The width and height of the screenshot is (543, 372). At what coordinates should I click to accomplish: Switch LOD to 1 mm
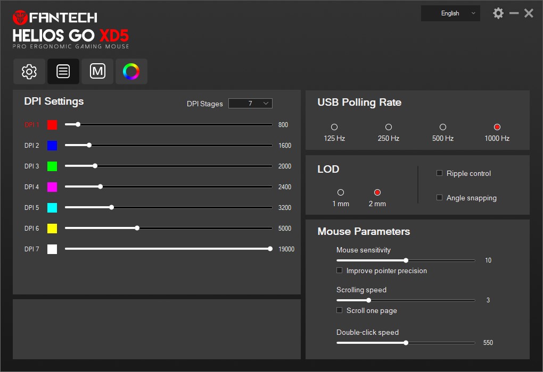[x=341, y=192]
